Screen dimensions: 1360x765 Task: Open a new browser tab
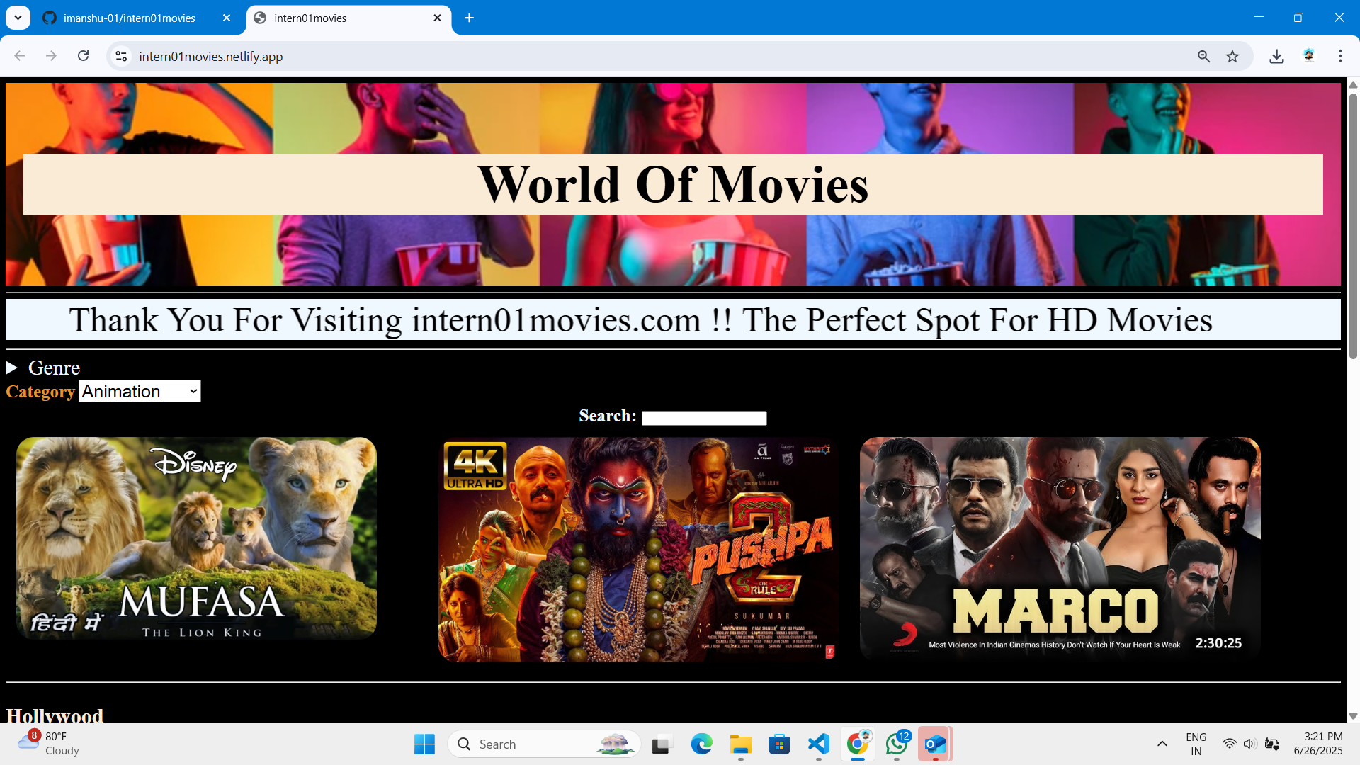click(469, 18)
